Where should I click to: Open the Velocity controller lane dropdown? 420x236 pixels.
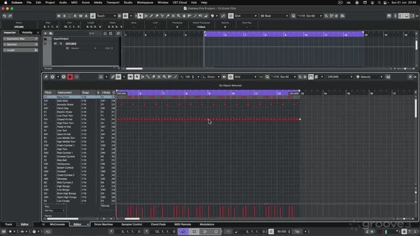click(369, 77)
